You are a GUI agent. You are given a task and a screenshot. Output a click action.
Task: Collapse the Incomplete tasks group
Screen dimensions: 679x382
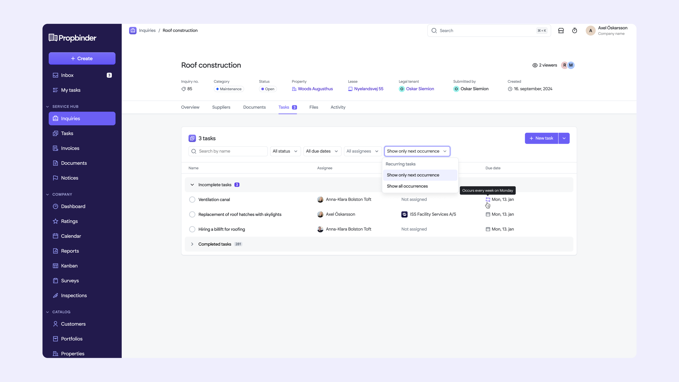tap(192, 185)
